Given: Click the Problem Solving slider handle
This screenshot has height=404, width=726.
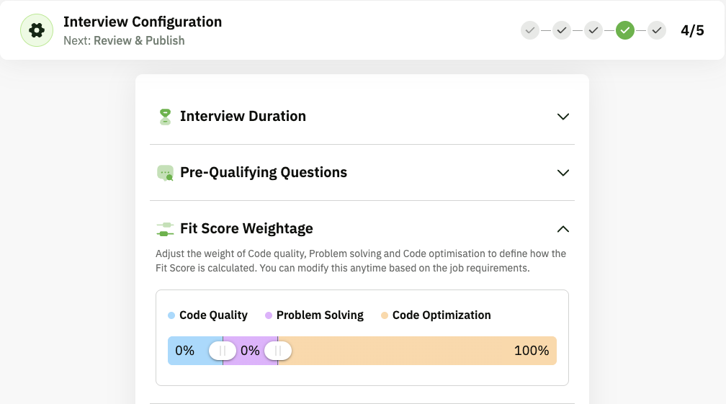Looking at the screenshot, I should coord(278,351).
